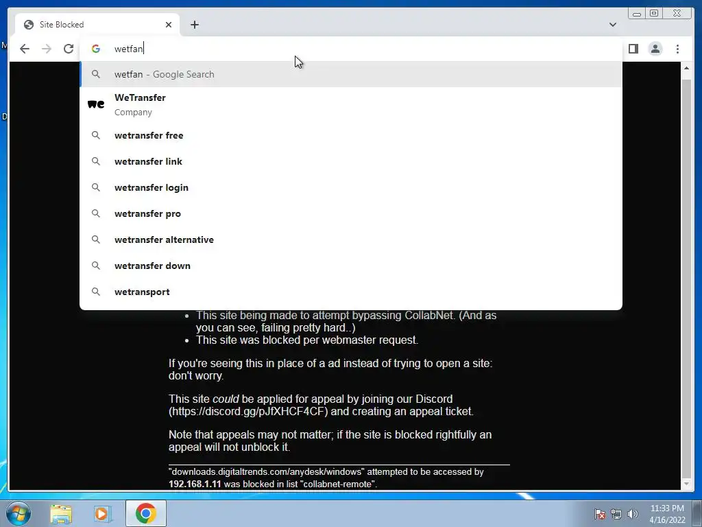The height and width of the screenshot is (527, 702).
Task: Click the Google logo in the address bar
Action: coord(96,49)
